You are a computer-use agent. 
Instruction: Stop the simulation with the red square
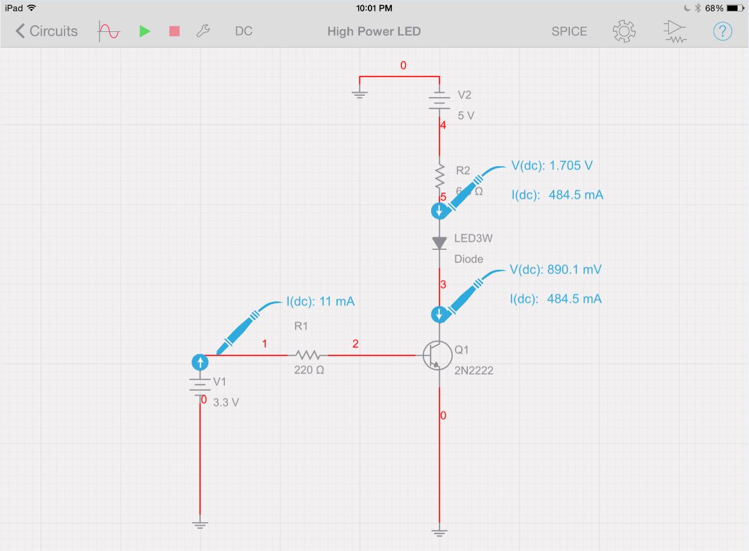174,31
